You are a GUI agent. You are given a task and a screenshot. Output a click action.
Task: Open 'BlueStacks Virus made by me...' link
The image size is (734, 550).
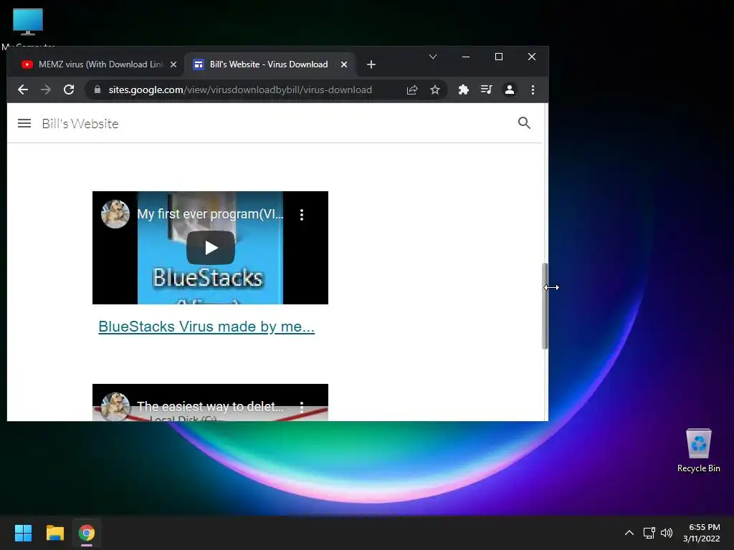[206, 327]
